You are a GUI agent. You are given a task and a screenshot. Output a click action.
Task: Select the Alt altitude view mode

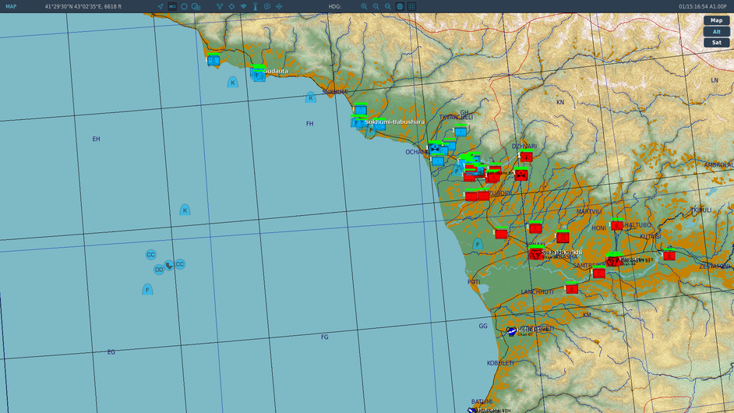(x=716, y=31)
